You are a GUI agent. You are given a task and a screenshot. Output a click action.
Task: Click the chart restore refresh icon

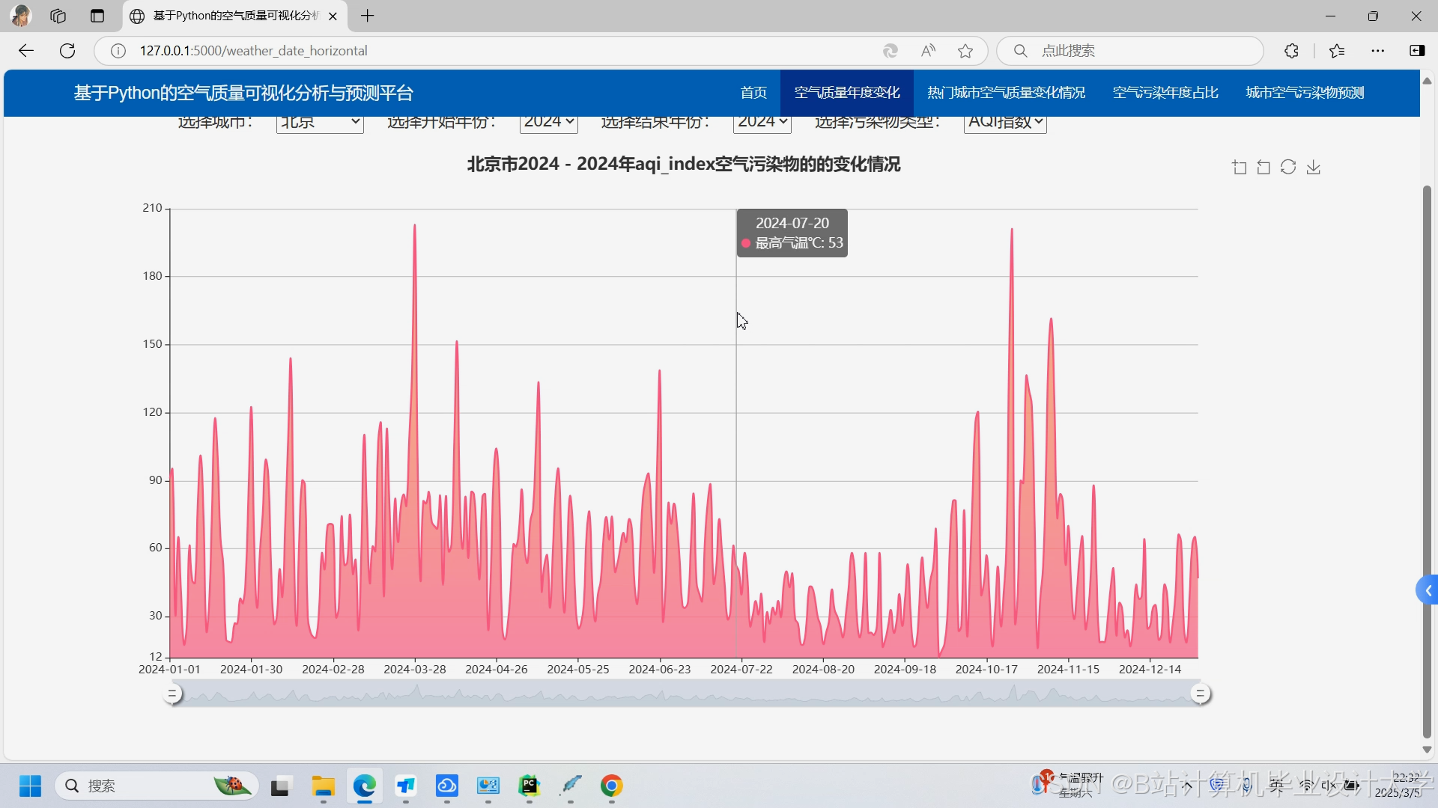1288,168
